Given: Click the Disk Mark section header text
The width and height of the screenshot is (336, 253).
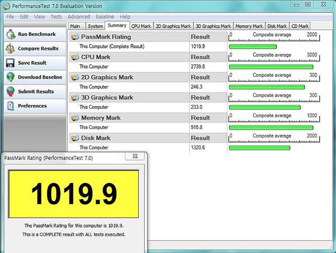Looking at the screenshot, I should [96, 138].
